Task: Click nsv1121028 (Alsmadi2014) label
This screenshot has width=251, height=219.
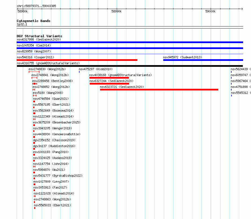Action: pyautogui.click(x=54, y=193)
